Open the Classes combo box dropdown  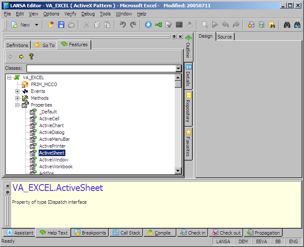coord(178,68)
